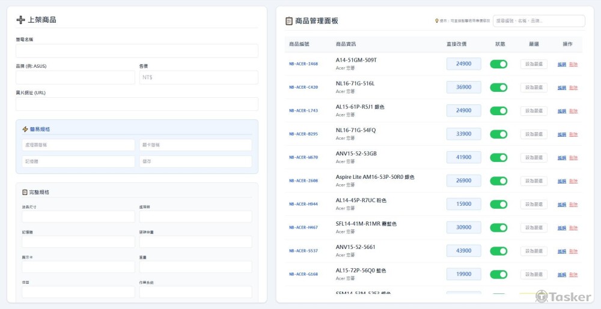601x309 pixels.
Task: Click the 圖片網址 (URL) field
Action: [136, 104]
